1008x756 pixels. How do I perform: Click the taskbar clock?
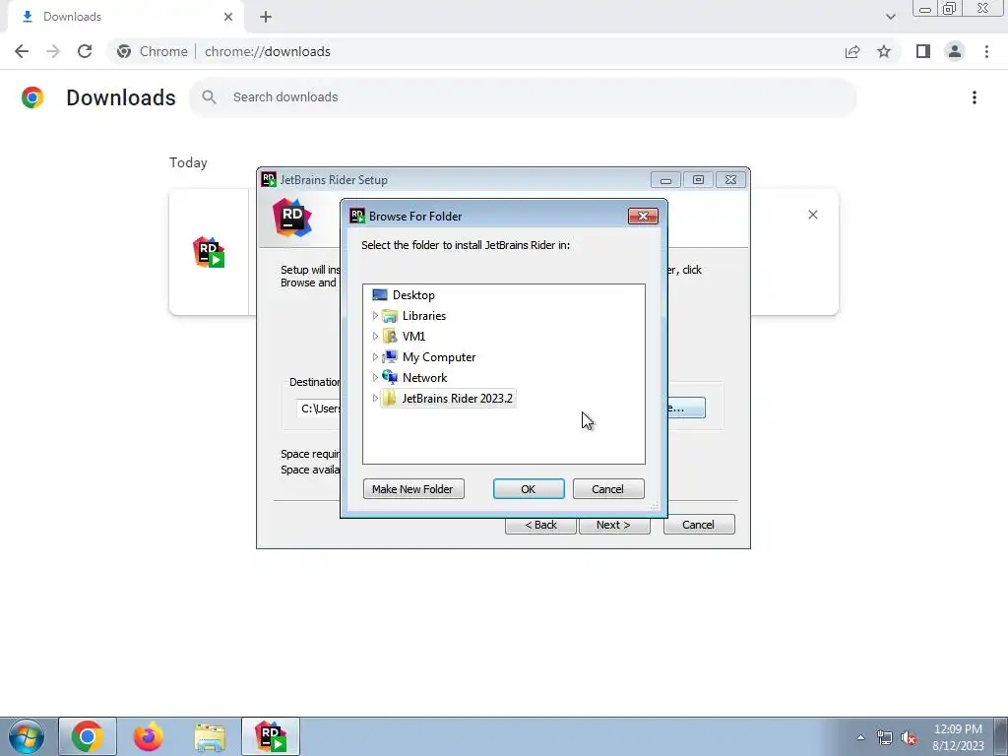tap(958, 736)
